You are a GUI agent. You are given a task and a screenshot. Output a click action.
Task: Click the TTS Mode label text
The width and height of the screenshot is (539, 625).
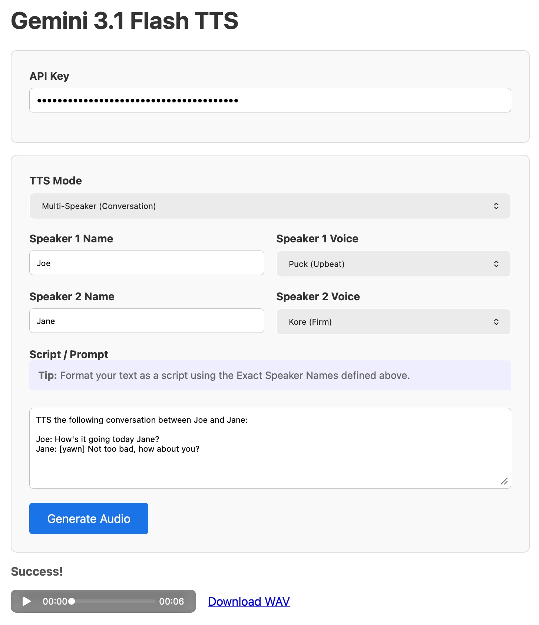click(56, 181)
